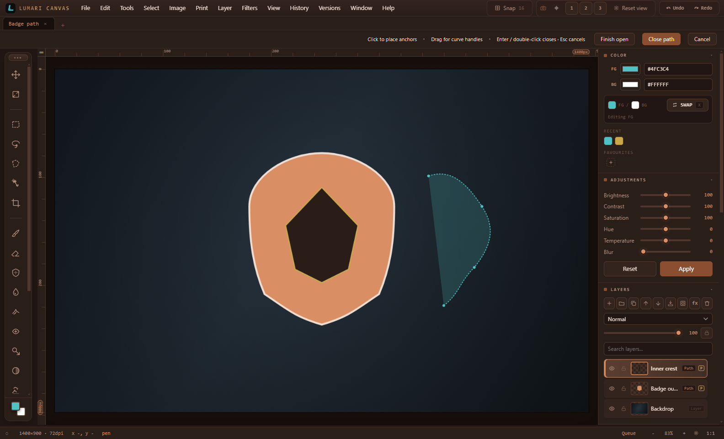Select the Move tool in the toolbox
The height and width of the screenshot is (439, 724).
[x=16, y=74]
